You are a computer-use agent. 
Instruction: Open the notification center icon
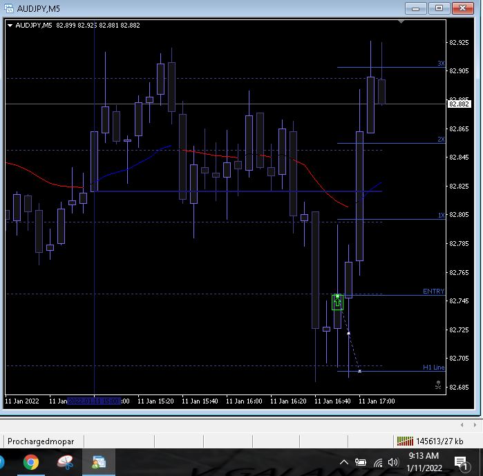point(462,464)
